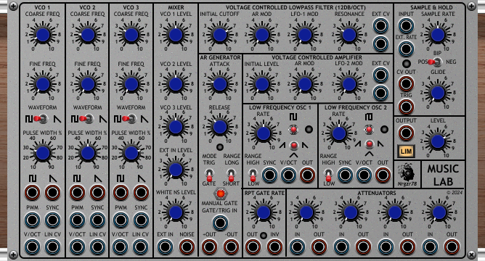Click the AR generator ATTACK knob
This screenshot has height=261, width=485.
pos(220,83)
